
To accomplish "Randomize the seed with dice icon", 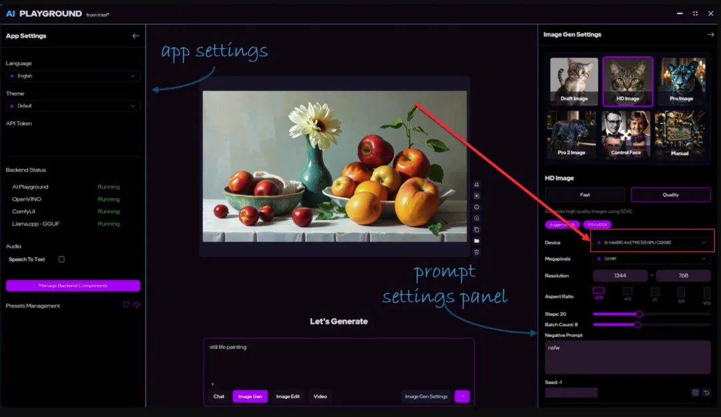I will click(695, 392).
